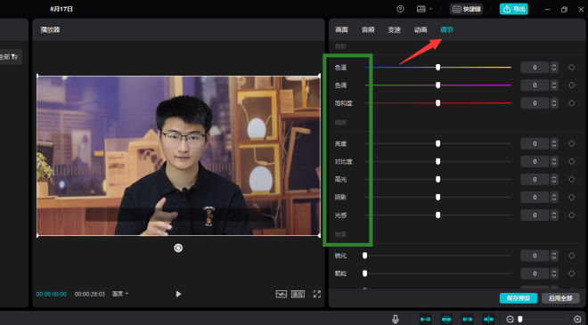Click the 锐化 slider handle

[365, 256]
